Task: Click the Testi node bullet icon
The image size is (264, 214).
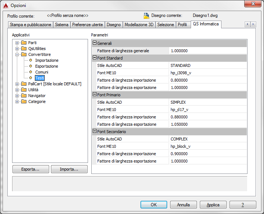Action: click(30, 78)
